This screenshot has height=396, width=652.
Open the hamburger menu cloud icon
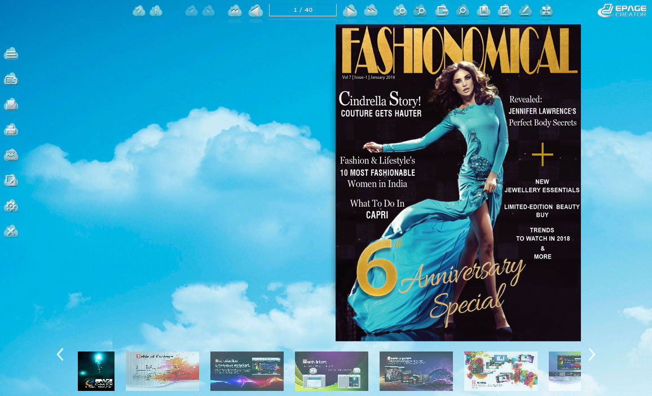(x=11, y=54)
